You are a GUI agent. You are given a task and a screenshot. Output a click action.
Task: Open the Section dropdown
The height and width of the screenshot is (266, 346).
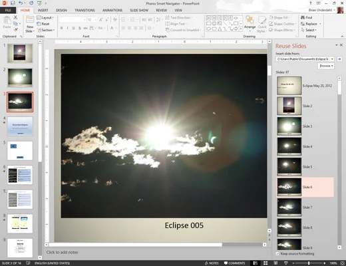46,30
